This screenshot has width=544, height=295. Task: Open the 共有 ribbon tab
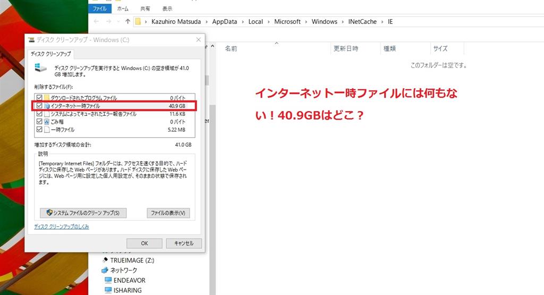[145, 9]
